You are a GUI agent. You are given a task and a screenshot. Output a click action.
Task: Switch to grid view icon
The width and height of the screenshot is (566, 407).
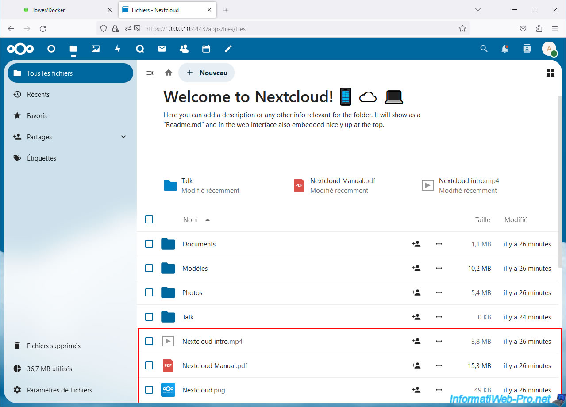pyautogui.click(x=551, y=73)
